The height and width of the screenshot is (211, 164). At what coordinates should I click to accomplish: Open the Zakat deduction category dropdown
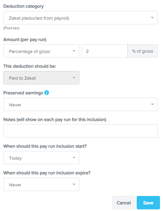click(x=80, y=18)
